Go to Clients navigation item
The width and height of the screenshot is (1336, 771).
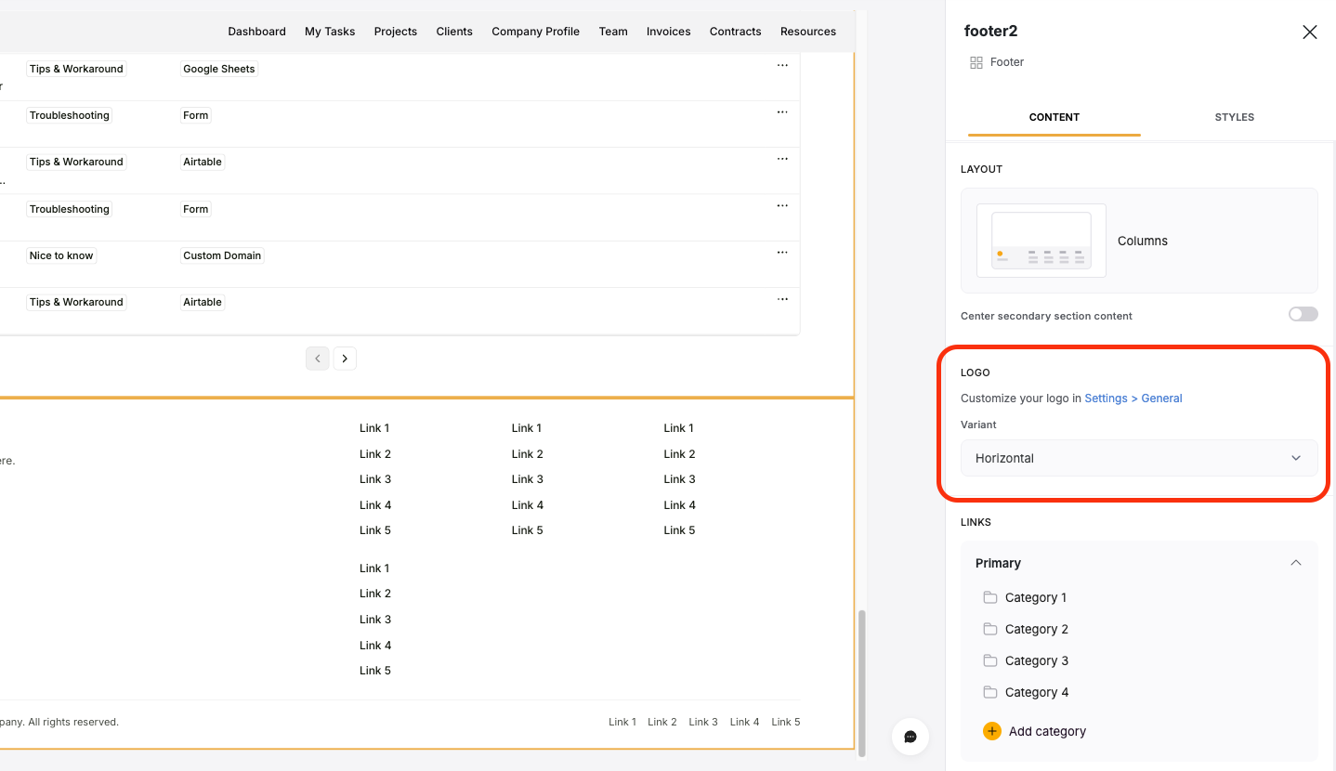coord(454,32)
